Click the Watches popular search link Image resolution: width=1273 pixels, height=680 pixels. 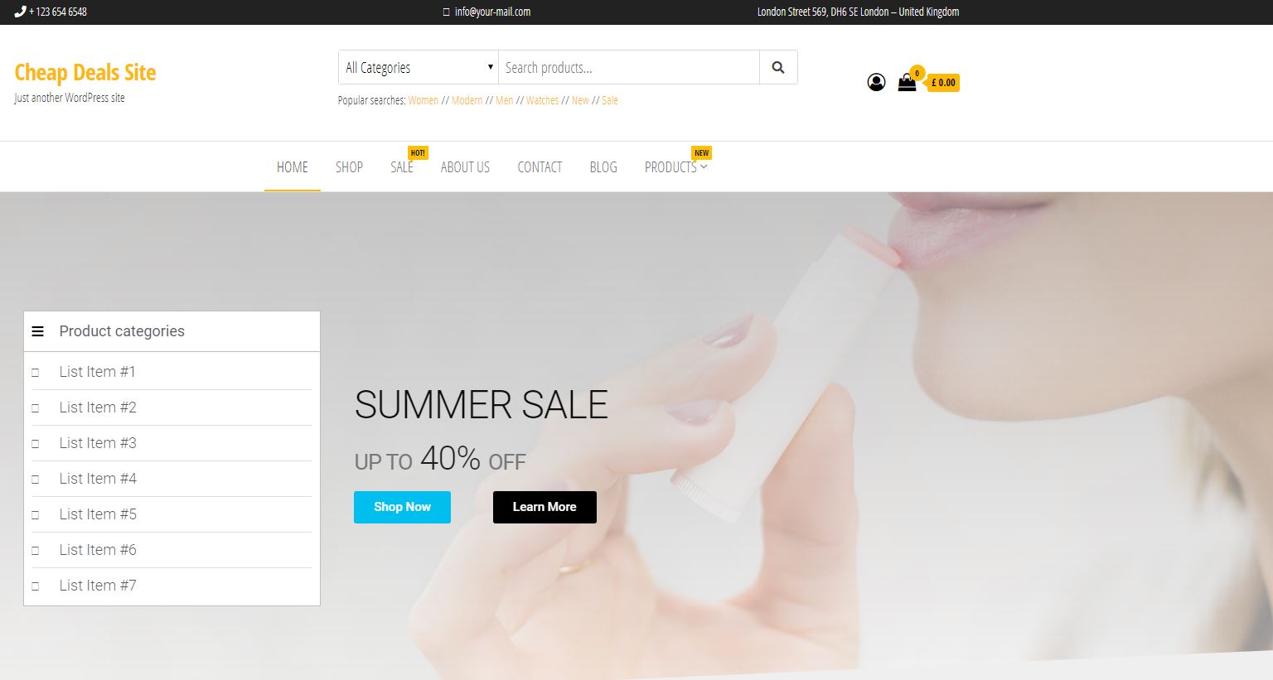542,100
